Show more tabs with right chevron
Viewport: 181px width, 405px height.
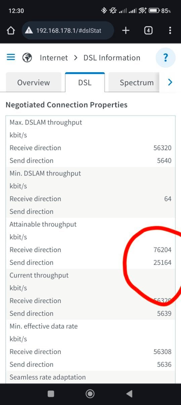coord(170,82)
